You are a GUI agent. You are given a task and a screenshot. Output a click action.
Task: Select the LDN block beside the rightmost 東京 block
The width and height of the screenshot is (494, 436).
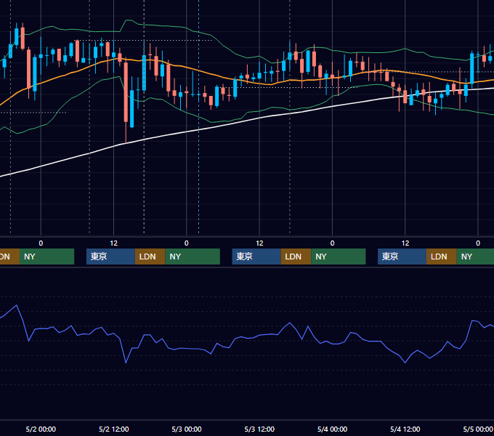click(x=442, y=257)
